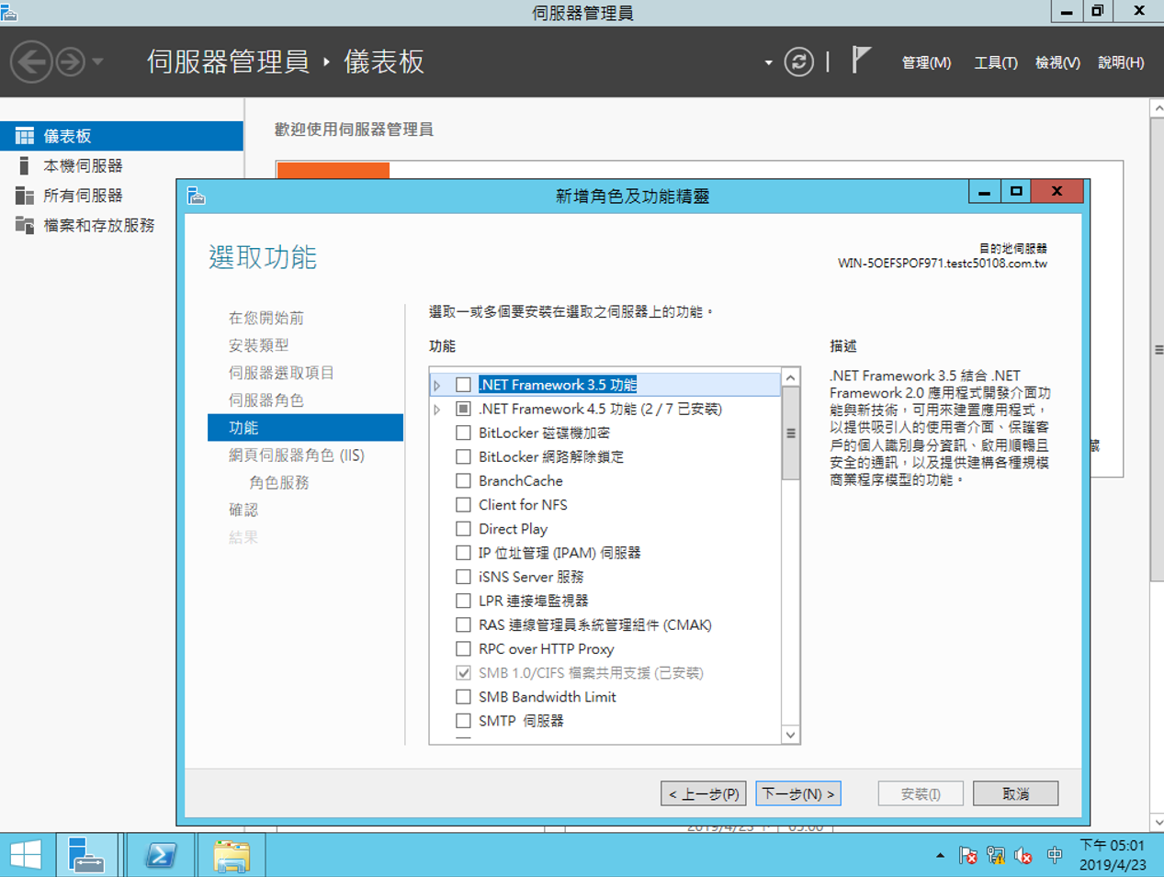This screenshot has width=1164, height=877.
Task: Click the forward navigation arrow in Server Manager
Action: tap(70, 62)
